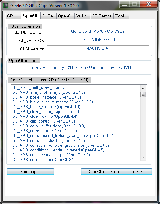160x204 pixels.
Task: Select GL_AMD_multi_draw_indirect in the list
Action: pos(38,87)
